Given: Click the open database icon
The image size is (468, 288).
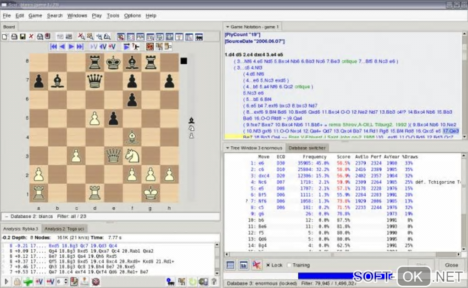Looking at the screenshot, I should [14, 37].
